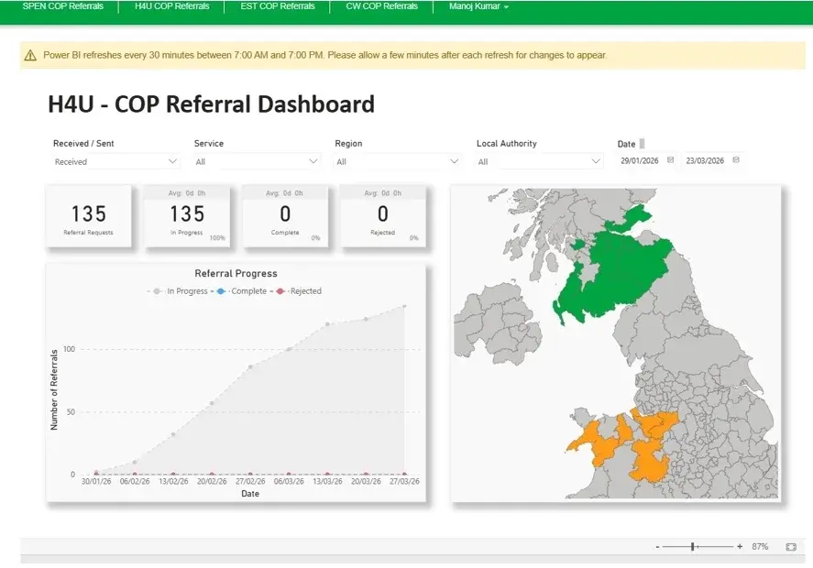This screenshot has width=813, height=568.
Task: Select the 135 Referral Requests card
Action: (88, 216)
